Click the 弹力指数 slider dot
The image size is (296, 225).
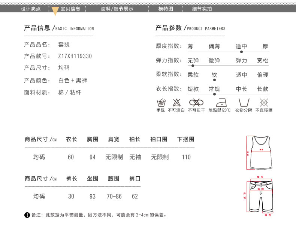coord(193,66)
